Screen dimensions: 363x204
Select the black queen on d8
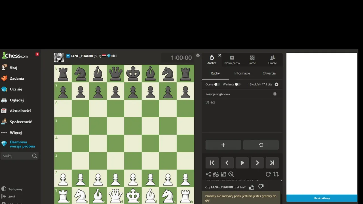(x=115, y=74)
